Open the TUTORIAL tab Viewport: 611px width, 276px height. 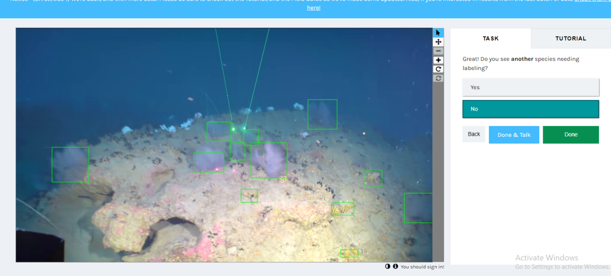coord(571,38)
